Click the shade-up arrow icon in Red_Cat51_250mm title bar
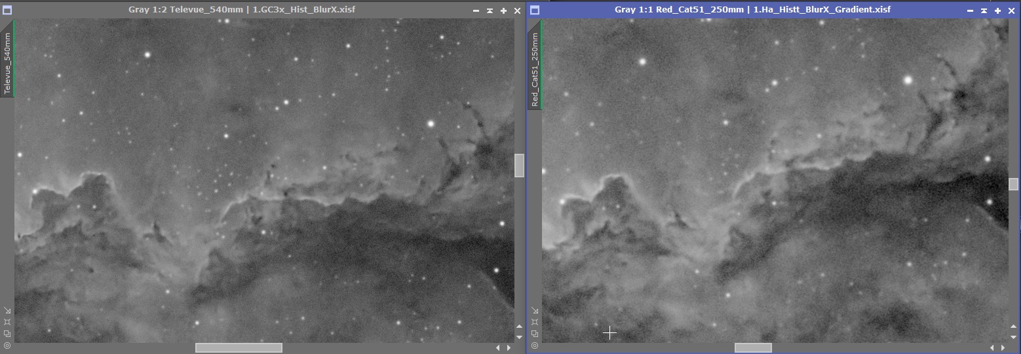Image resolution: width=1021 pixels, height=354 pixels. click(x=984, y=11)
